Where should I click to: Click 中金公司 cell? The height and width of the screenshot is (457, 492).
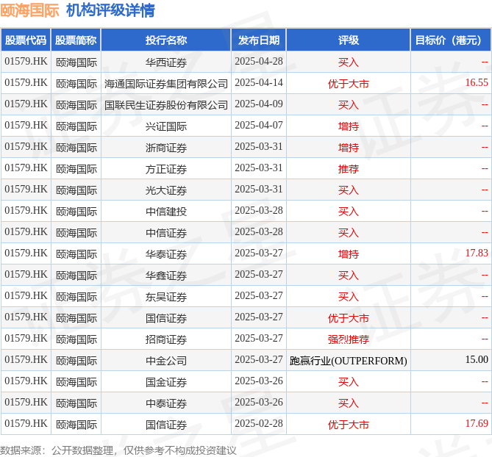tap(166, 361)
